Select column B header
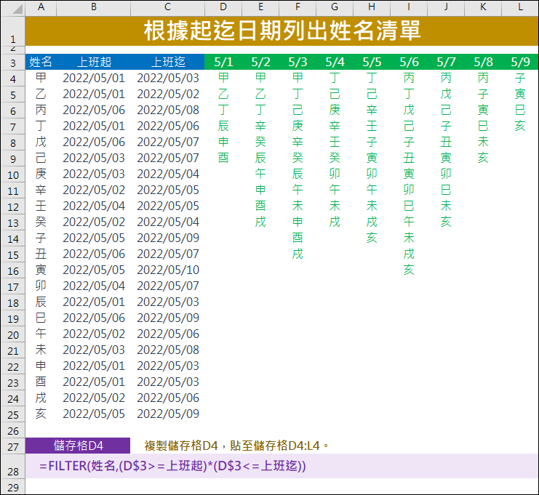Viewport: 539px width, 495px height. [x=94, y=7]
